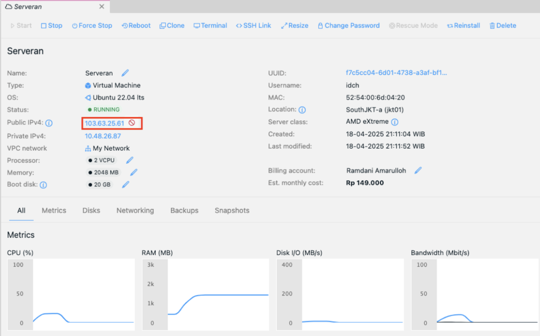Stop the running server

[x=51, y=25]
